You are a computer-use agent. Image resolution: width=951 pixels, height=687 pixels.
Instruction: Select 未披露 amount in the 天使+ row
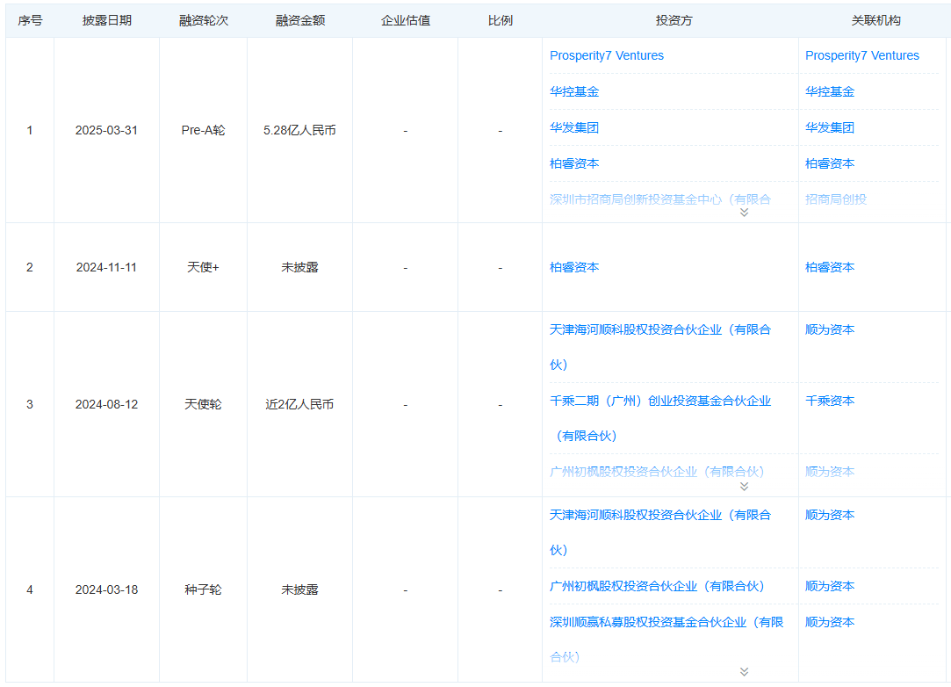[x=299, y=268]
